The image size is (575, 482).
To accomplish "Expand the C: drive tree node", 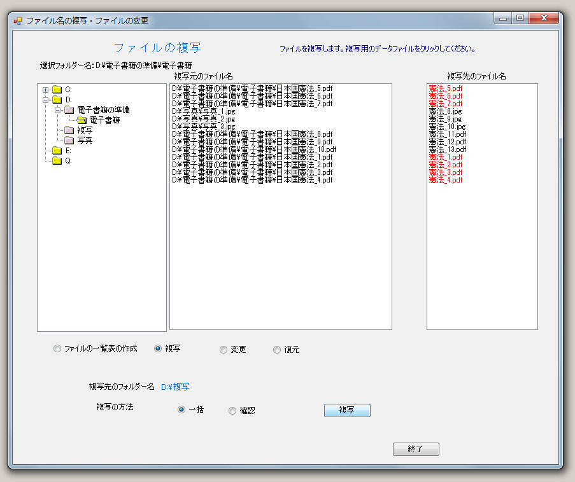I will (x=46, y=90).
